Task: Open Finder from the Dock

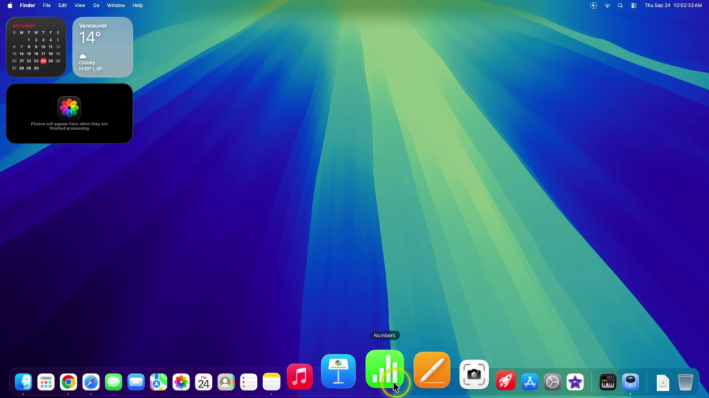Action: [23, 382]
